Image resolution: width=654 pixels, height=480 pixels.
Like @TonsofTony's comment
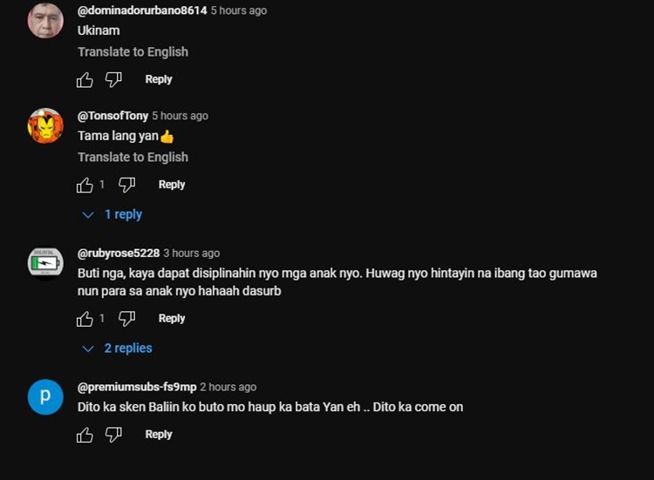click(x=85, y=186)
